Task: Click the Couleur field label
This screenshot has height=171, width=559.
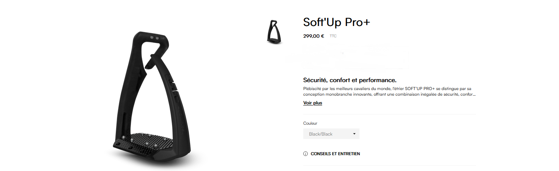Action: (310, 123)
